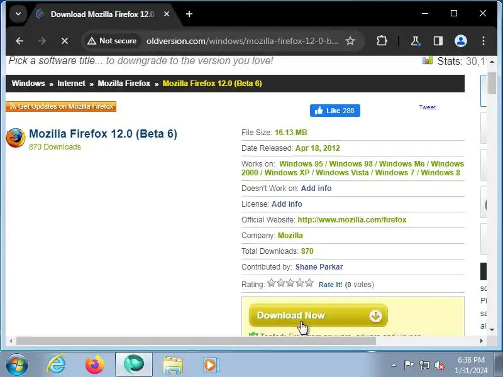This screenshot has height=377, width=503.
Task: View Not secure site information
Action: (x=112, y=41)
